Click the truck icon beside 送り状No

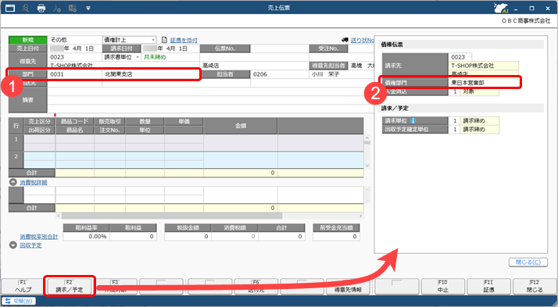pyautogui.click(x=345, y=40)
